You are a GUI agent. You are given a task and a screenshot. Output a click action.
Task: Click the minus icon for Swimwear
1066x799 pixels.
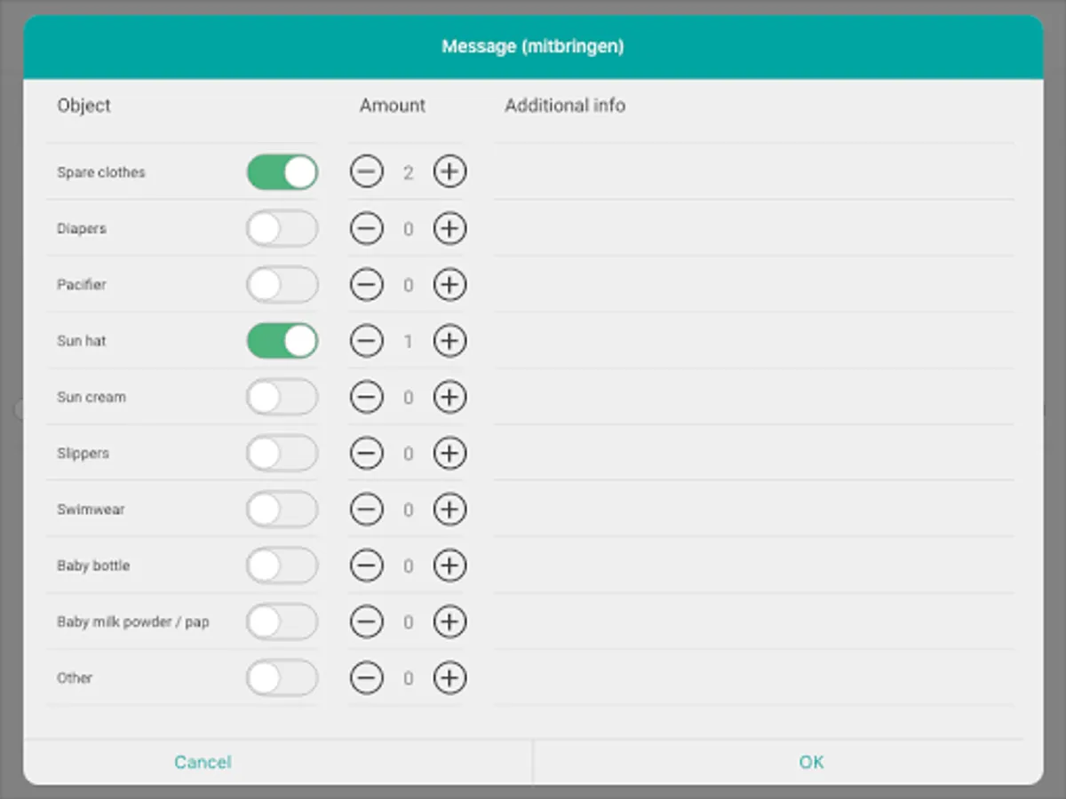pos(366,510)
